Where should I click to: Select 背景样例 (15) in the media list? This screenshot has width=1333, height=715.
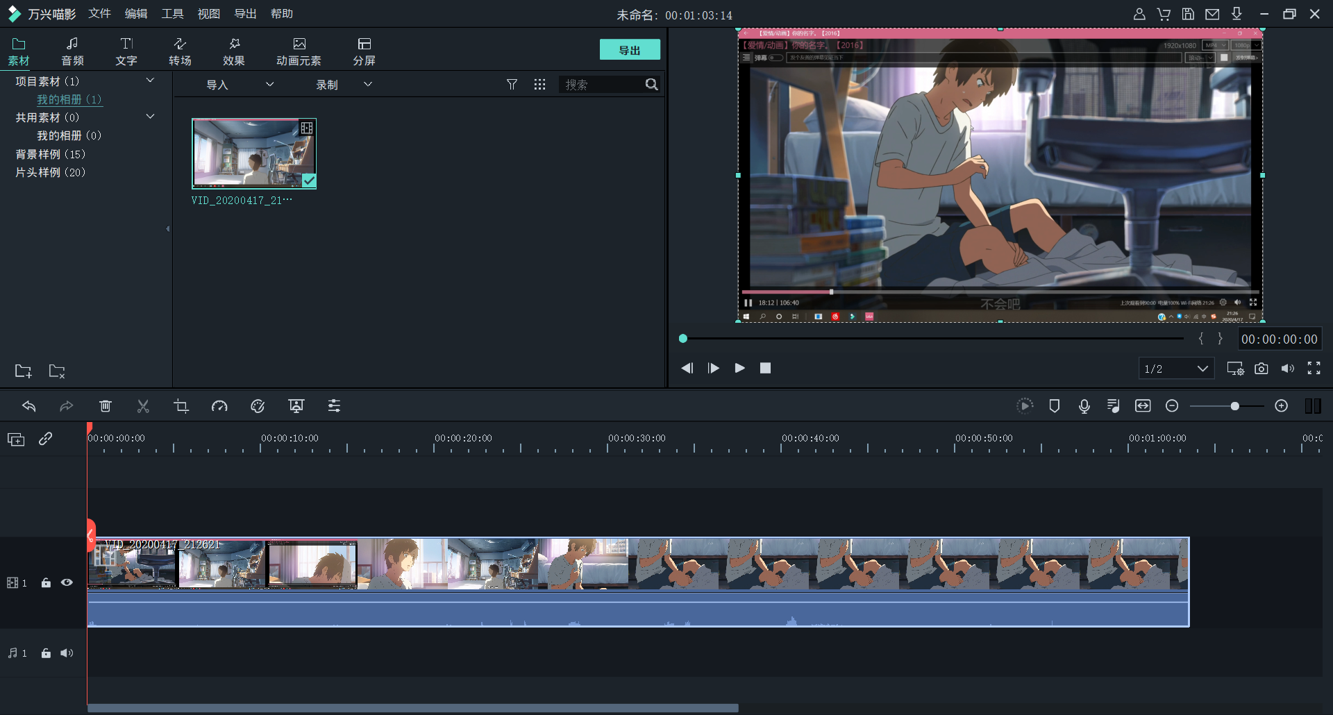pos(51,154)
